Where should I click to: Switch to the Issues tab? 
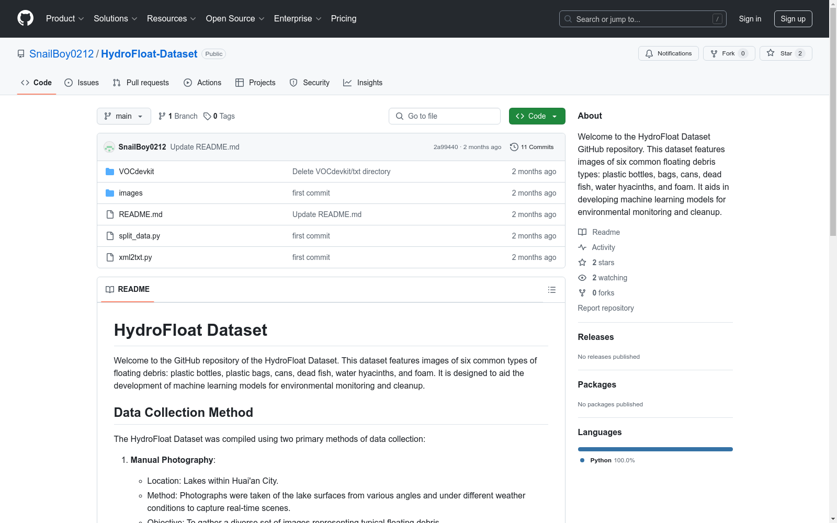(x=82, y=83)
